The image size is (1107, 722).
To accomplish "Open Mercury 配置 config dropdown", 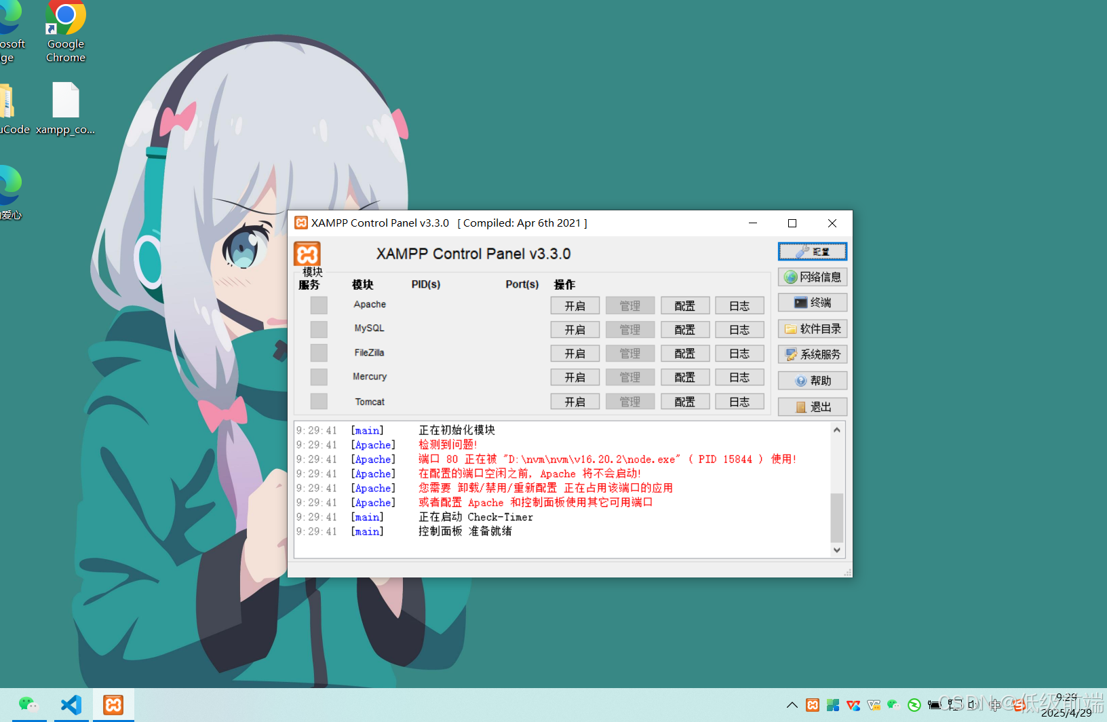I will pos(685,377).
